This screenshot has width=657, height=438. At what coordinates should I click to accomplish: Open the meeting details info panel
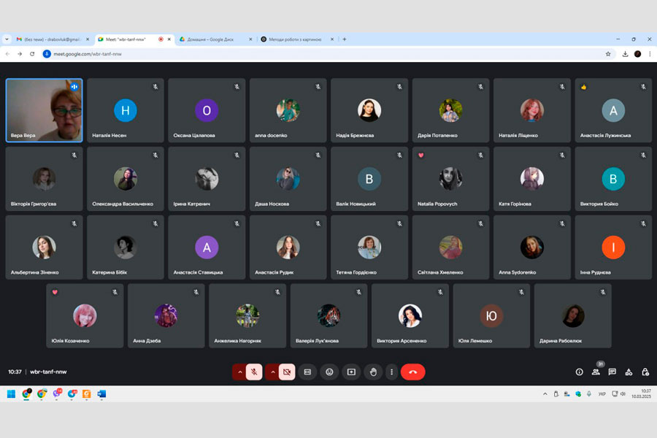[x=579, y=372]
